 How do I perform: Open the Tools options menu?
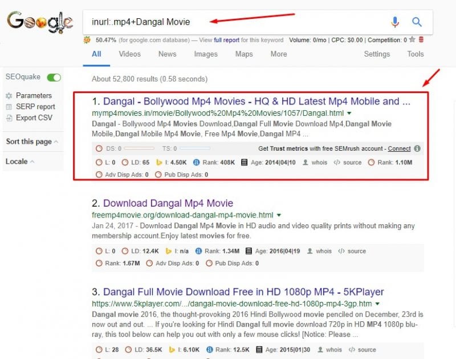click(416, 54)
